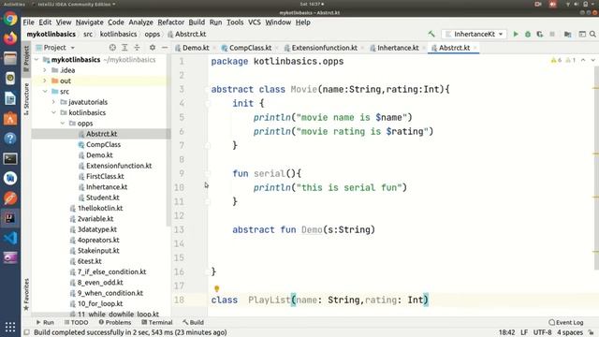Open Project Structure toolbar icon
Viewport: 599px width, 337px height.
pyautogui.click(x=568, y=34)
